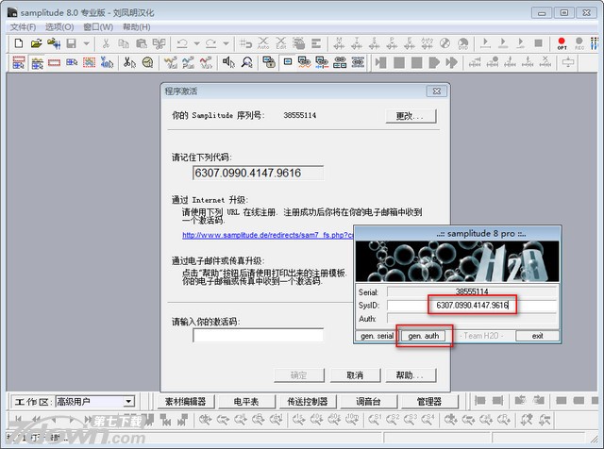Expand the Redo history dropdown arrow
The width and height of the screenshot is (604, 449).
pyautogui.click(x=226, y=43)
